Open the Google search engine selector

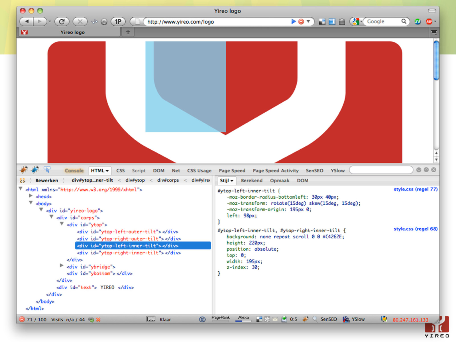pyautogui.click(x=357, y=21)
